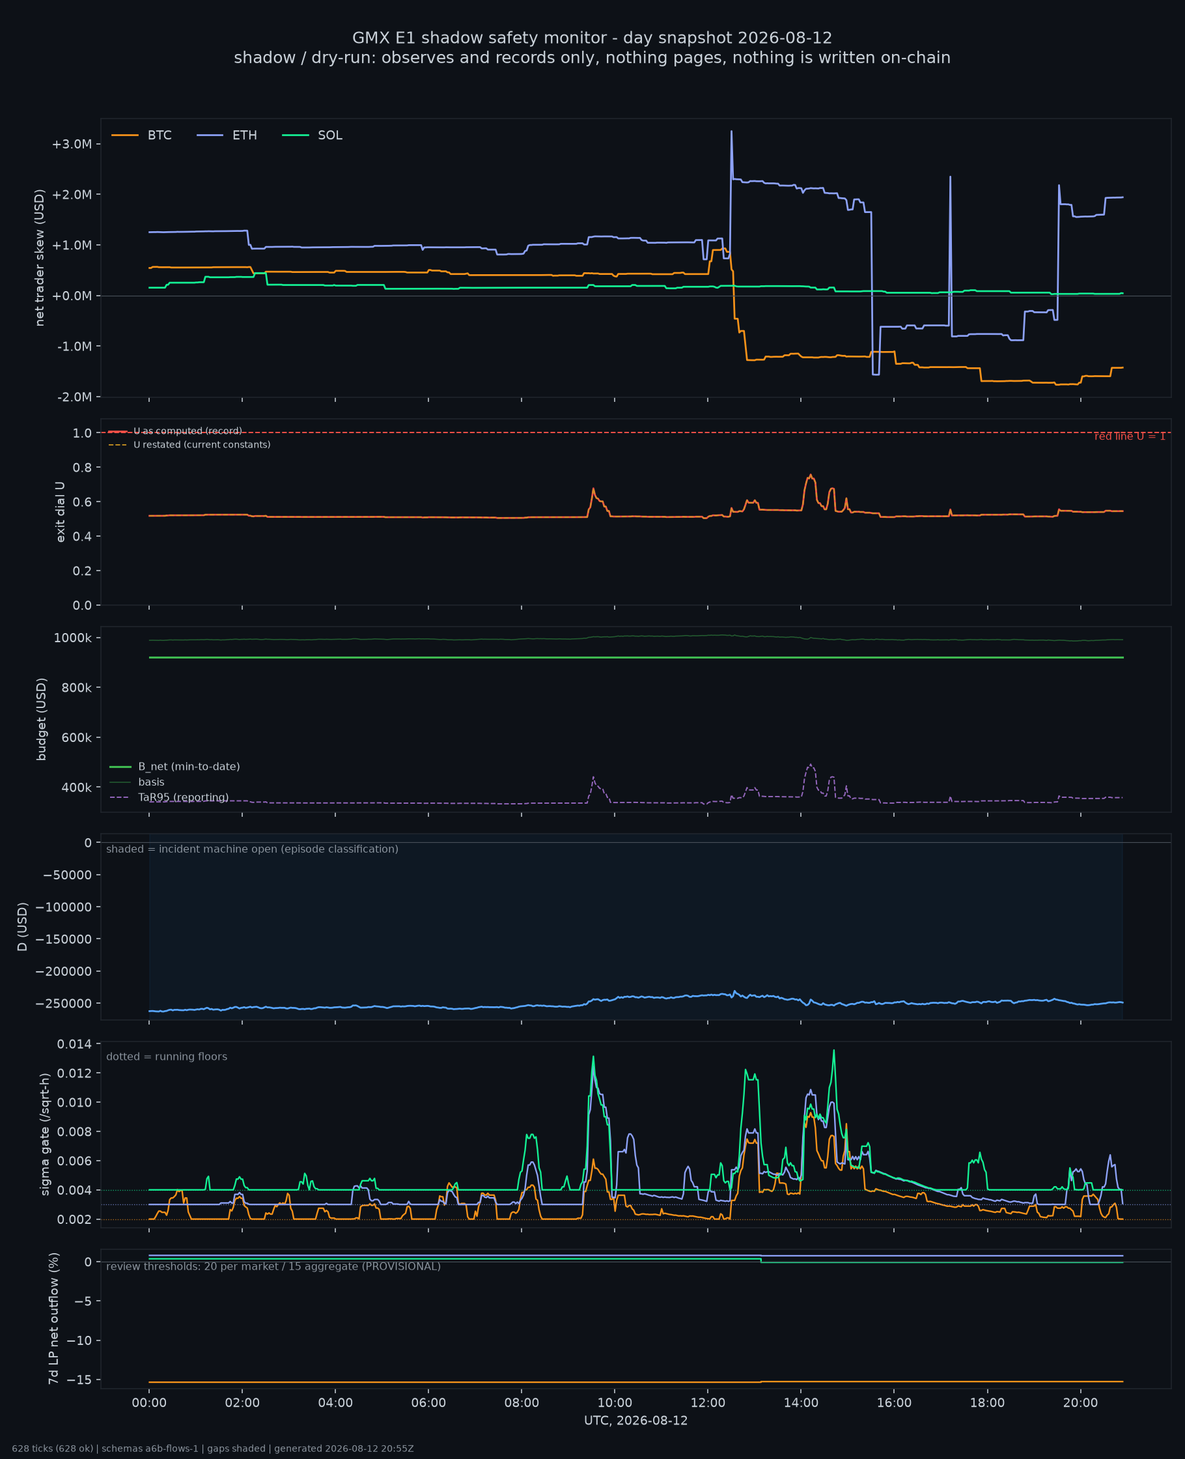Viewport: 1185px width, 1459px height.
Task: Click the 'SOL' legend label
Action: pyautogui.click(x=330, y=135)
